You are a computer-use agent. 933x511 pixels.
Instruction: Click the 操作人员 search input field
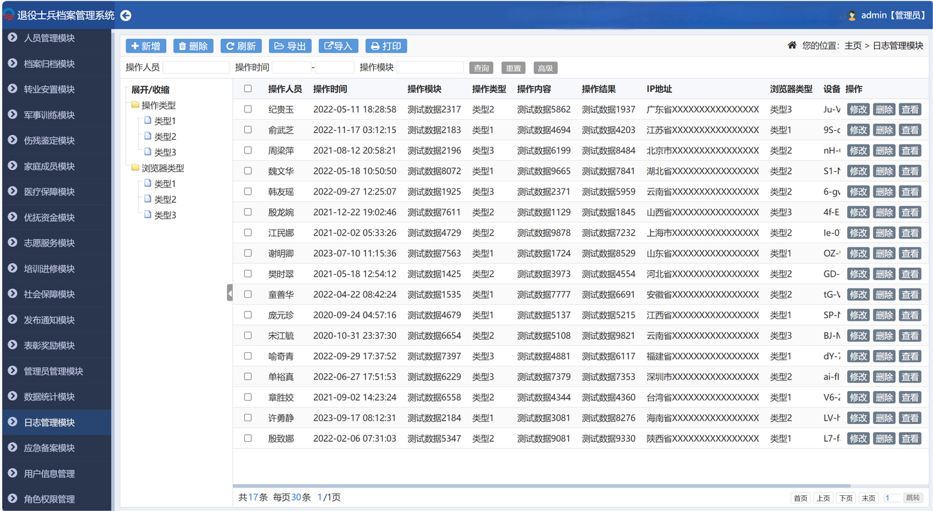pyautogui.click(x=196, y=67)
